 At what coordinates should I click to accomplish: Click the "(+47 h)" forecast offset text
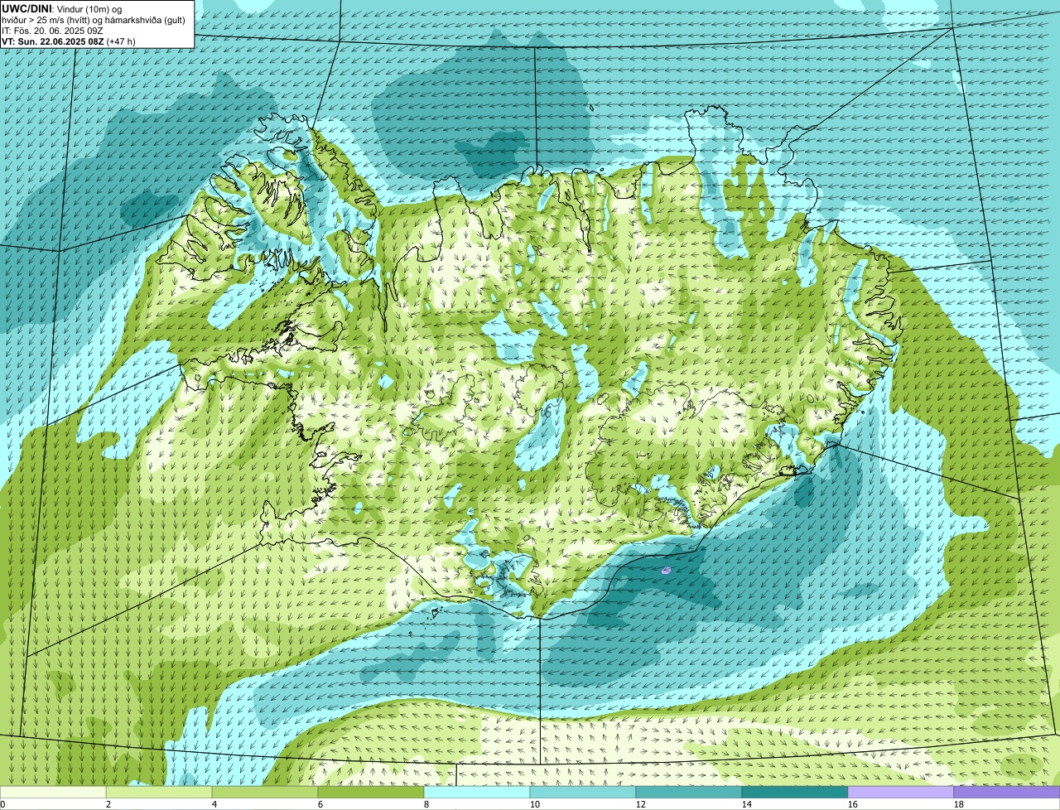coord(121,41)
